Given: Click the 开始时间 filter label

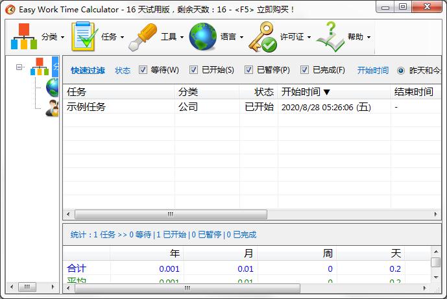Looking at the screenshot, I should [373, 70].
